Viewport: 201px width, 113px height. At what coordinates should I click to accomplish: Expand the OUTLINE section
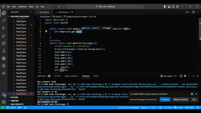pos(14,97)
